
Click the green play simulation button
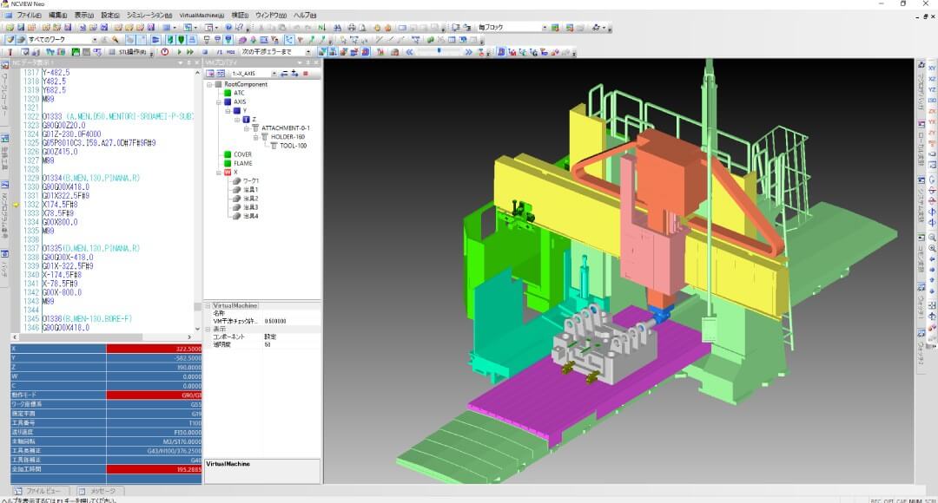(179, 52)
